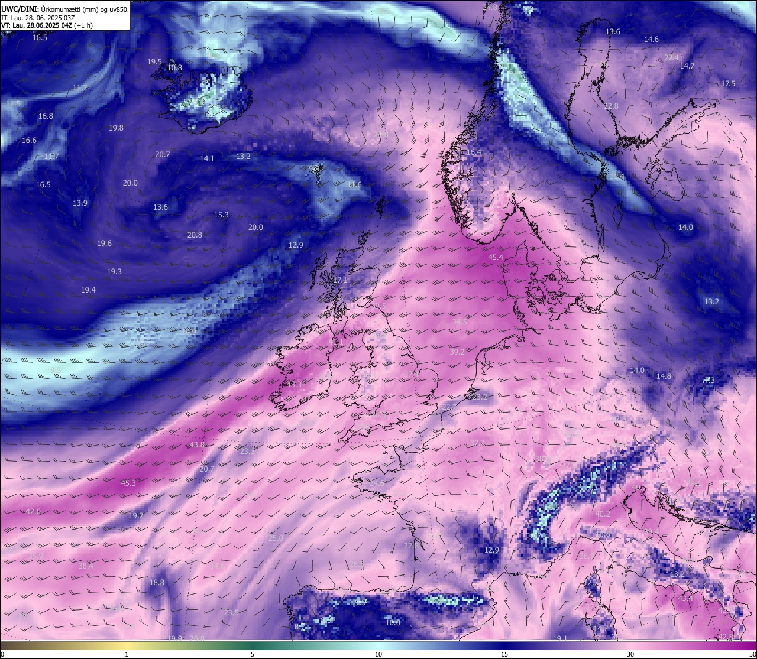Click the 39.2 value over the North Sea
Viewport: 757px width, 659px height.
(x=457, y=352)
